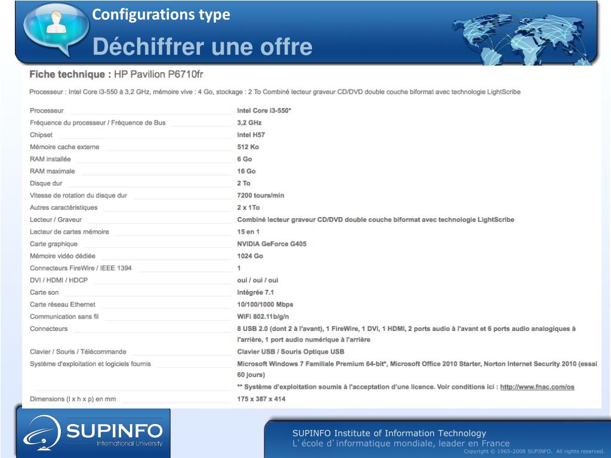The image size is (611, 458).
Task: Click the 'Autres caractéristiques' label
Action: click(63, 208)
